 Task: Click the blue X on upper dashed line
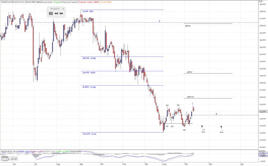(x=159, y=21)
